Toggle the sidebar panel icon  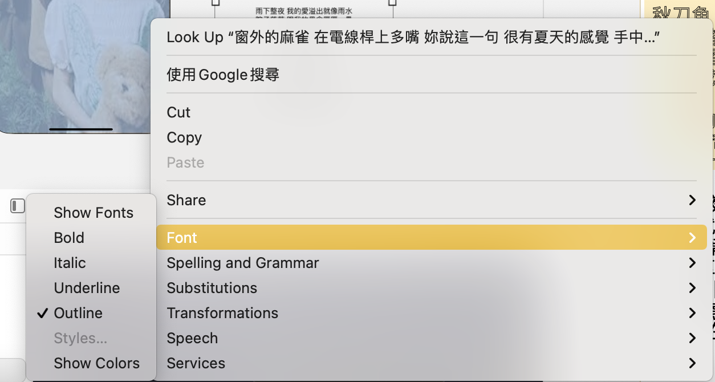17,205
